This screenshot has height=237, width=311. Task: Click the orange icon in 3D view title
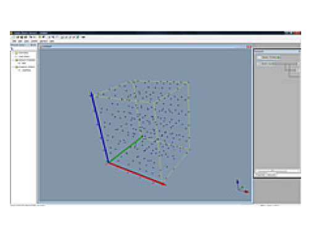41,46
